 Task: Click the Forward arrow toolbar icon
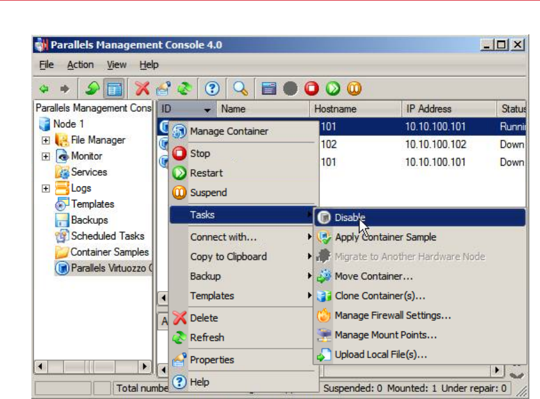pos(64,89)
